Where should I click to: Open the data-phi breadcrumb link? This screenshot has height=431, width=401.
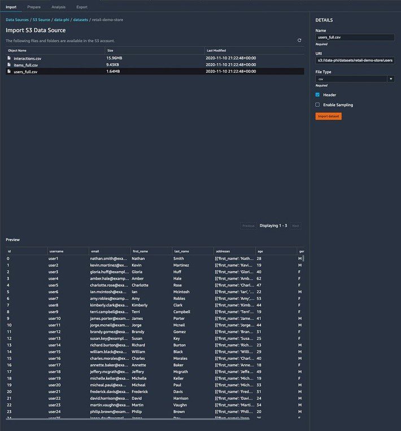click(x=62, y=20)
